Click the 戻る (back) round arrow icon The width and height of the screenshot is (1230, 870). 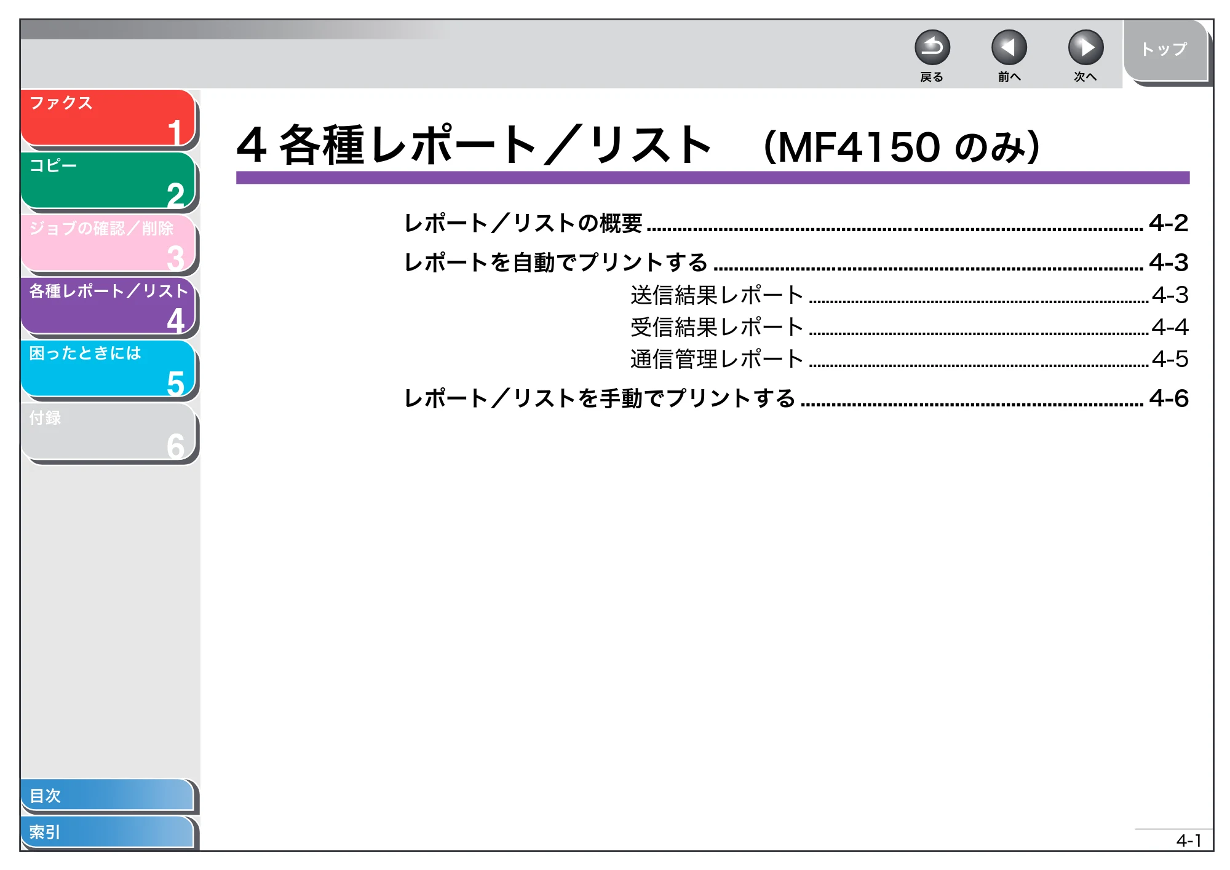(x=932, y=47)
